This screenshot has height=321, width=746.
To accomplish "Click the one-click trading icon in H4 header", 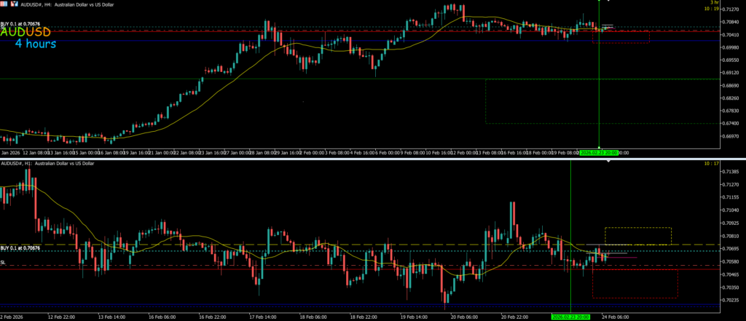I will 13,4.
